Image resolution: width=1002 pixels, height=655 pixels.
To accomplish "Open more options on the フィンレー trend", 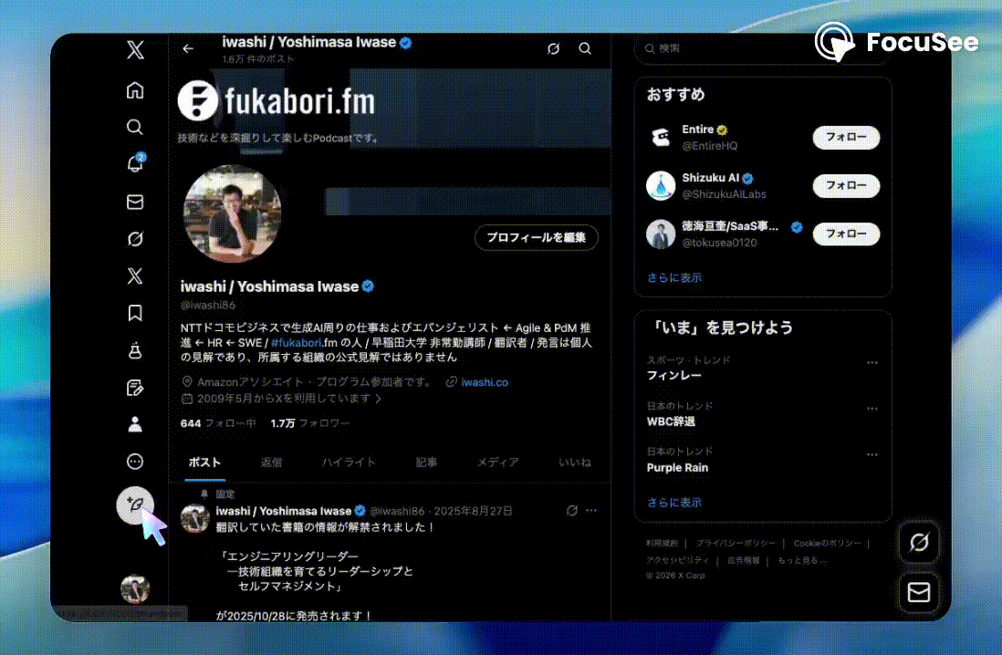I will [872, 361].
